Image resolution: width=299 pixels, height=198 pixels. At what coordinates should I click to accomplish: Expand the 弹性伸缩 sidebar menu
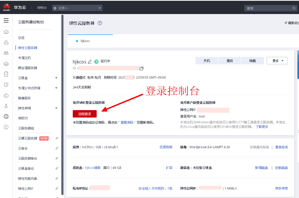pyautogui.click(x=56, y=108)
